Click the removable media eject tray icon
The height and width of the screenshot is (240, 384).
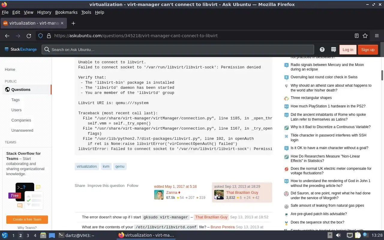pyautogui.click(x=330, y=235)
